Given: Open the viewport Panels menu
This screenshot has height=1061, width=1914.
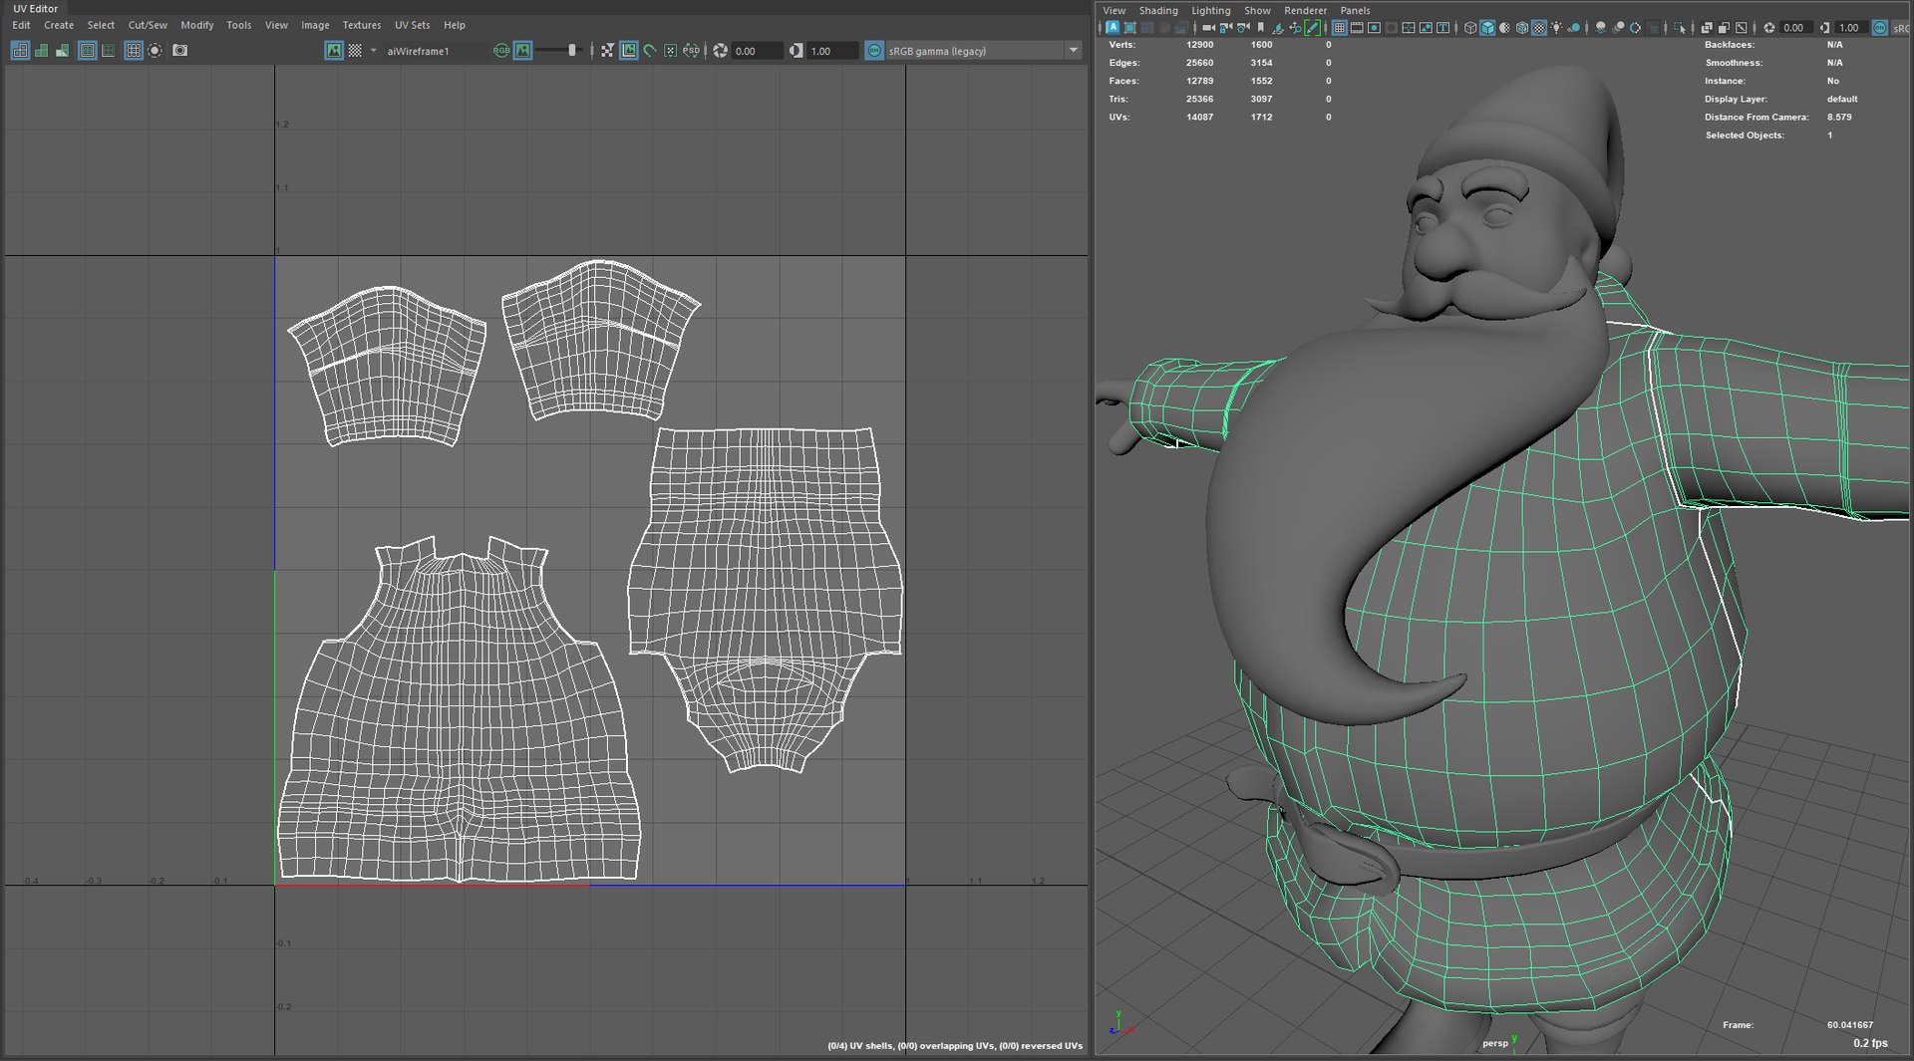Looking at the screenshot, I should coord(1355,10).
